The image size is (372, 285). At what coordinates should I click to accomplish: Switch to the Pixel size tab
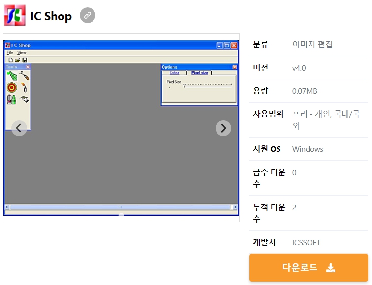tap(199, 73)
